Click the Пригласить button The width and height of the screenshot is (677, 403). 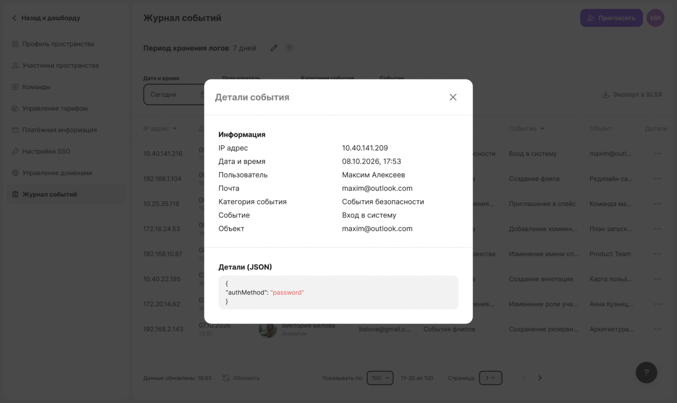point(611,18)
